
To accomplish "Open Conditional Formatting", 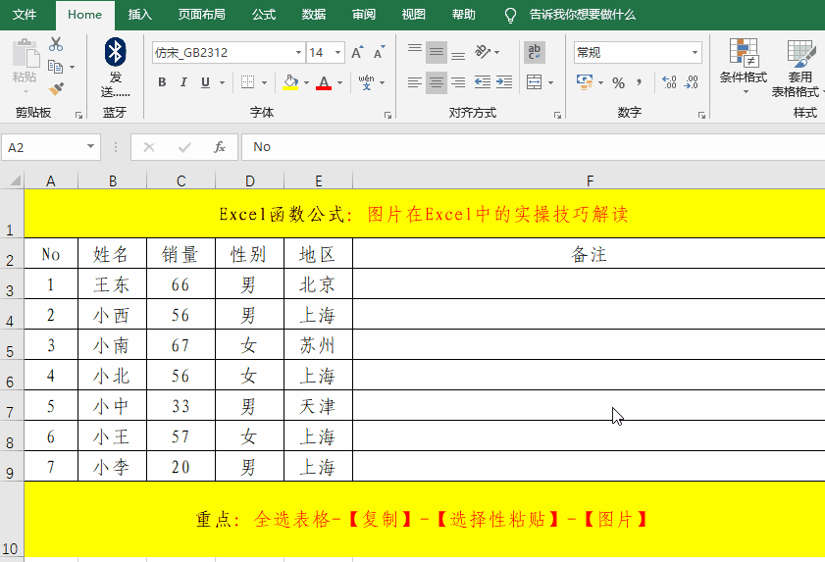I will (743, 67).
